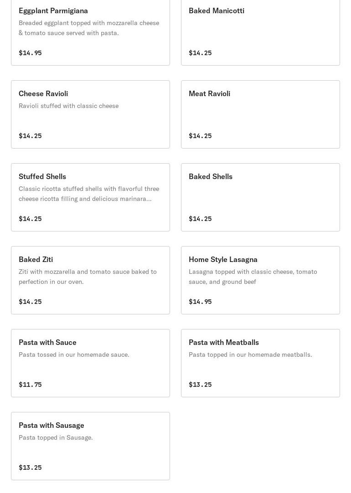Click the $11.75 price label

pos(30,385)
